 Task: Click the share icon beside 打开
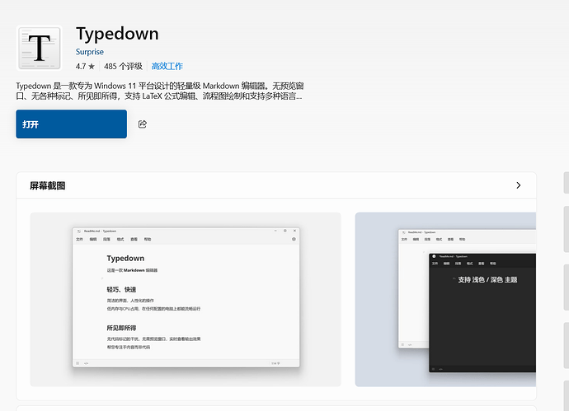[x=143, y=124]
